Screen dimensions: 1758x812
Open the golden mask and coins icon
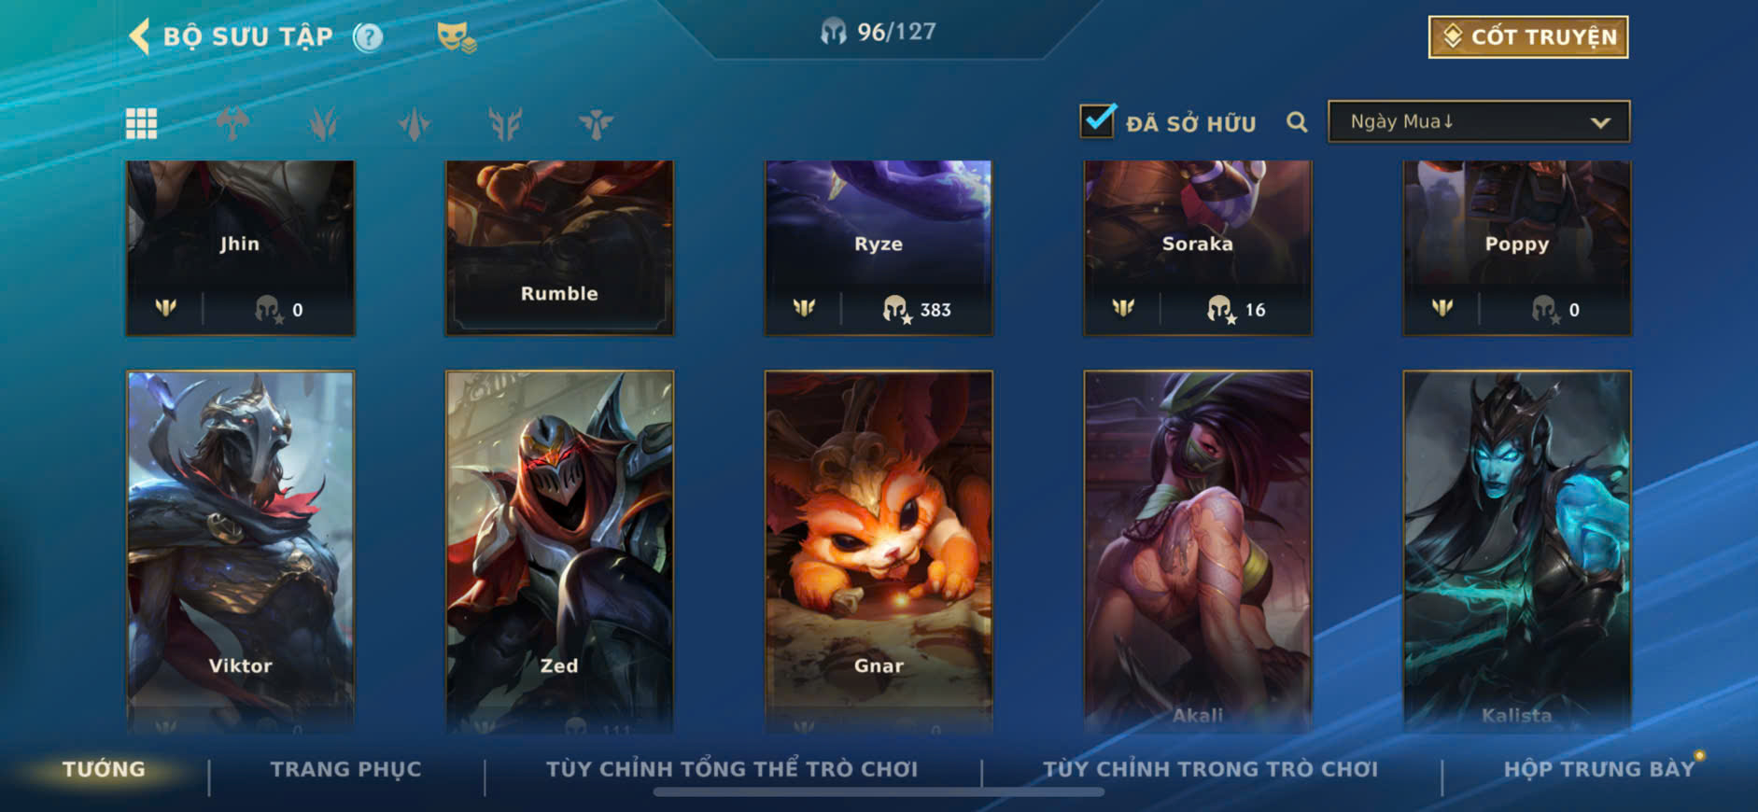[x=456, y=37]
